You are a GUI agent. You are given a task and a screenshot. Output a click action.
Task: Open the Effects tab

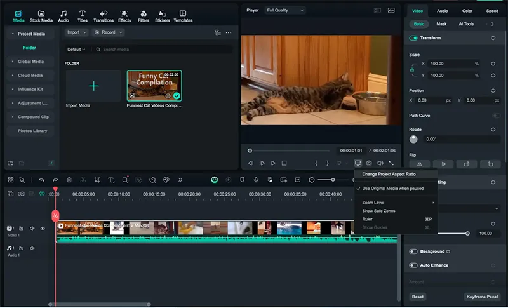(x=124, y=16)
